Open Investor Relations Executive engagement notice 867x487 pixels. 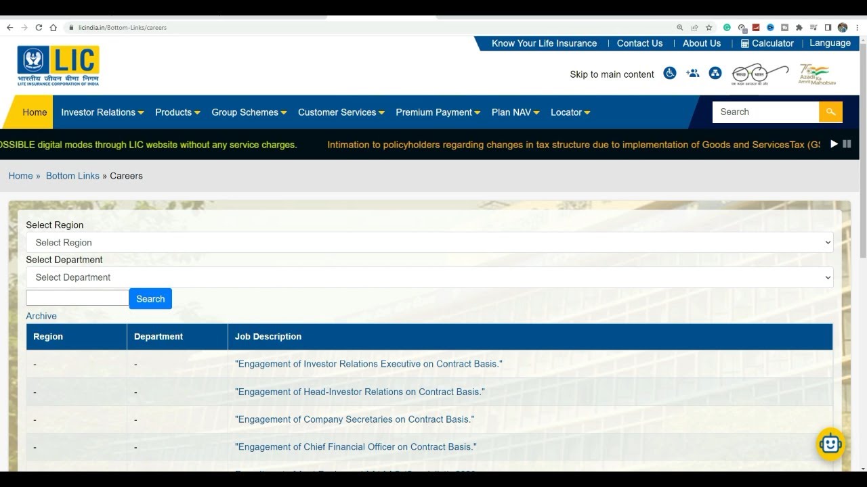click(x=368, y=364)
